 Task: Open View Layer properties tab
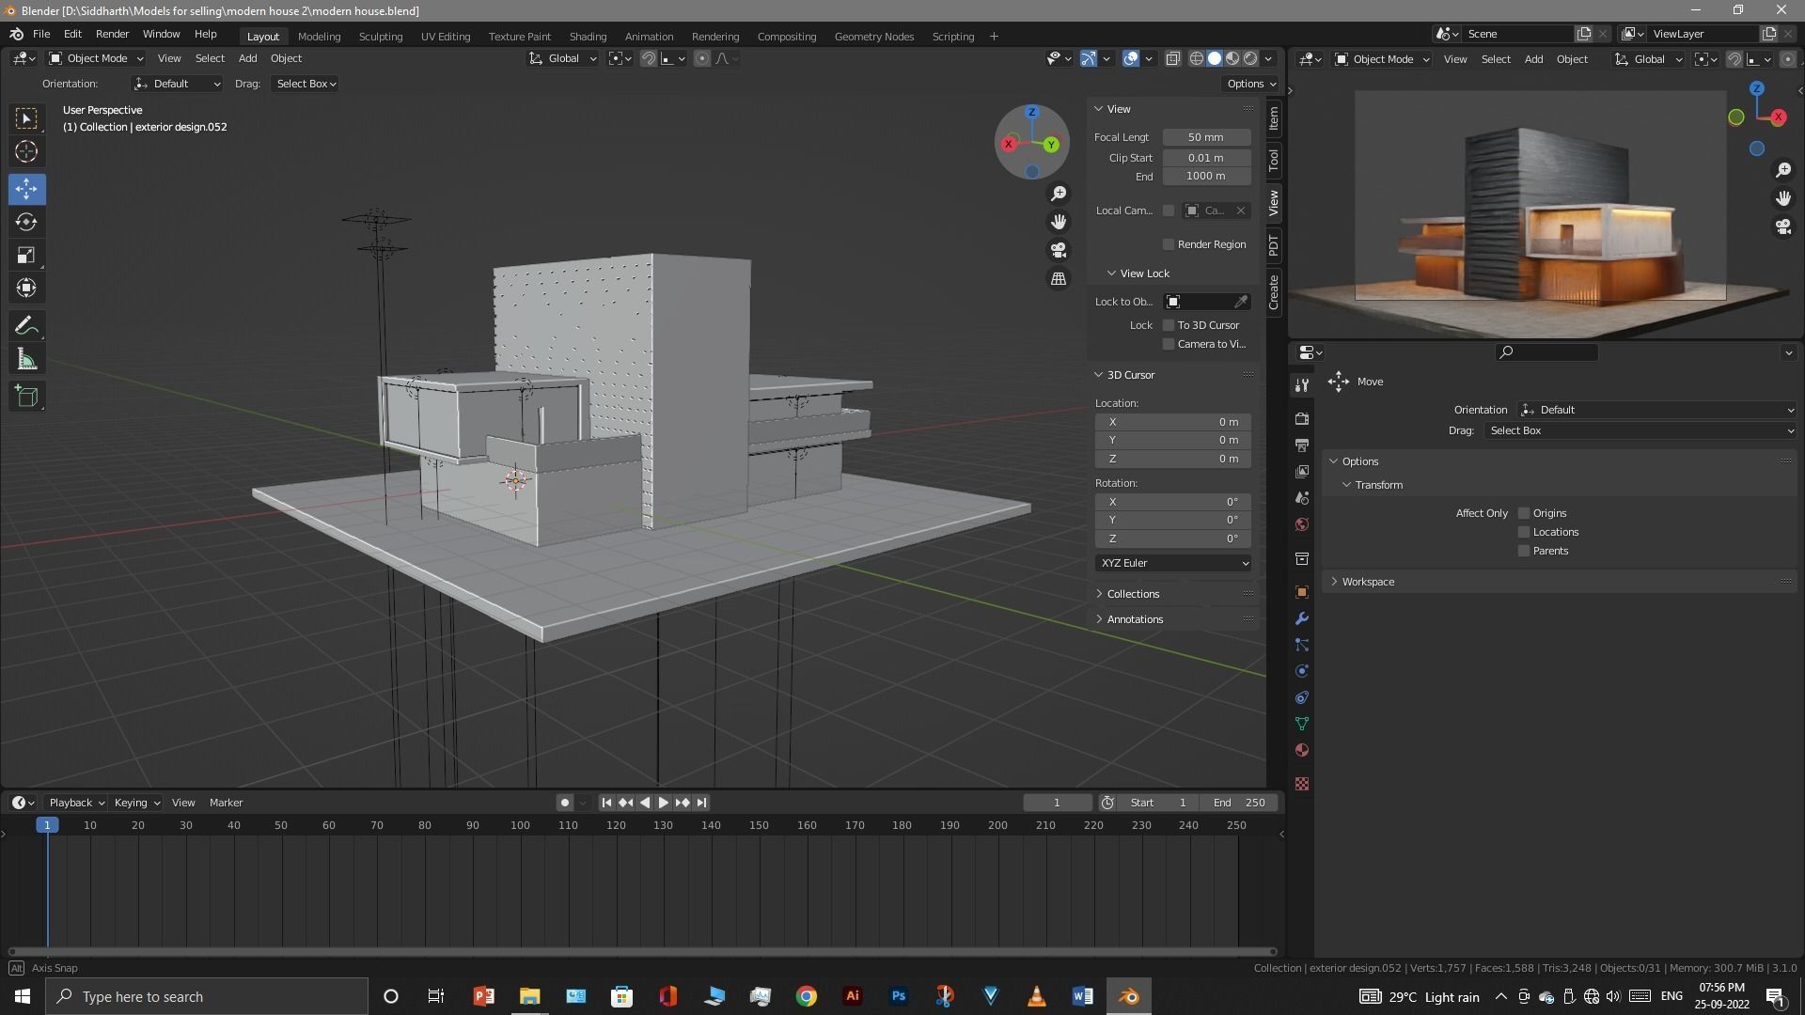pyautogui.click(x=1302, y=471)
